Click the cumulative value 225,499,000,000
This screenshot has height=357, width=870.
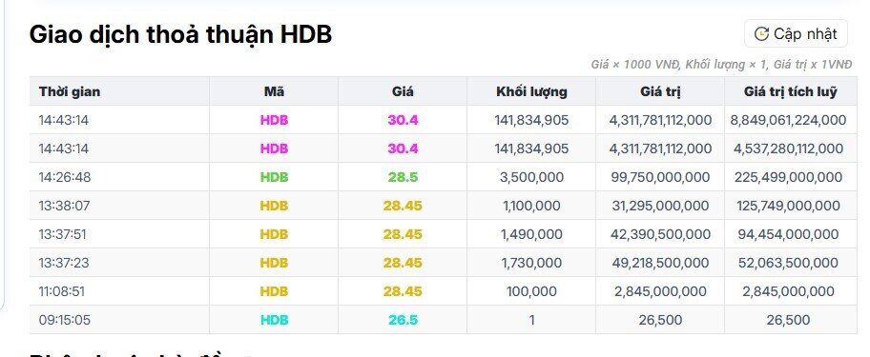point(788,177)
